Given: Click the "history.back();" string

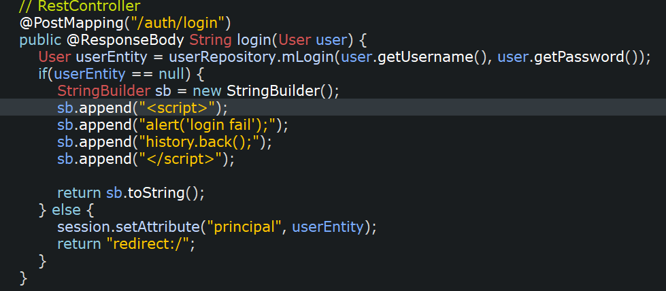Looking at the screenshot, I should pos(199,142).
